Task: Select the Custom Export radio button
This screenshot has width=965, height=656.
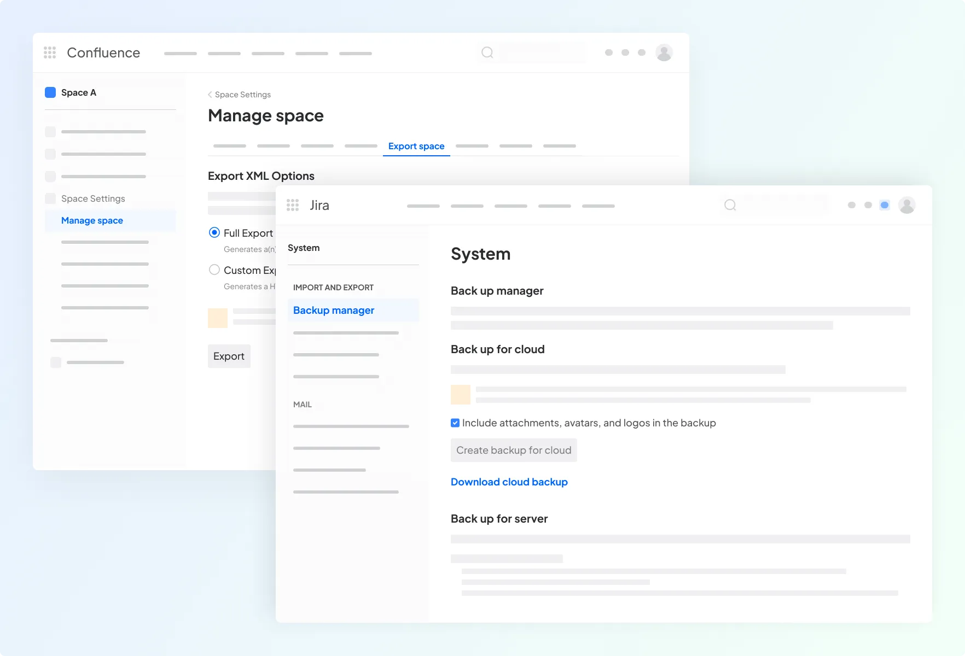Action: (214, 270)
